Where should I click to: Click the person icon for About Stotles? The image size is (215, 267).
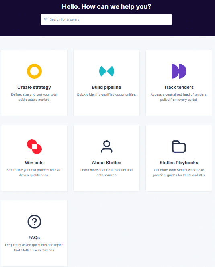(x=106, y=147)
